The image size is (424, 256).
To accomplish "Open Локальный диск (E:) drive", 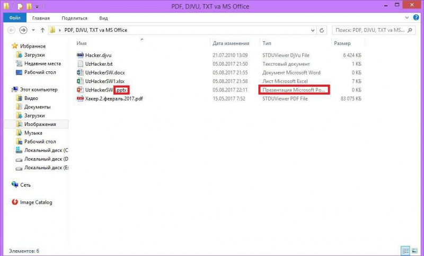I will point(46,168).
